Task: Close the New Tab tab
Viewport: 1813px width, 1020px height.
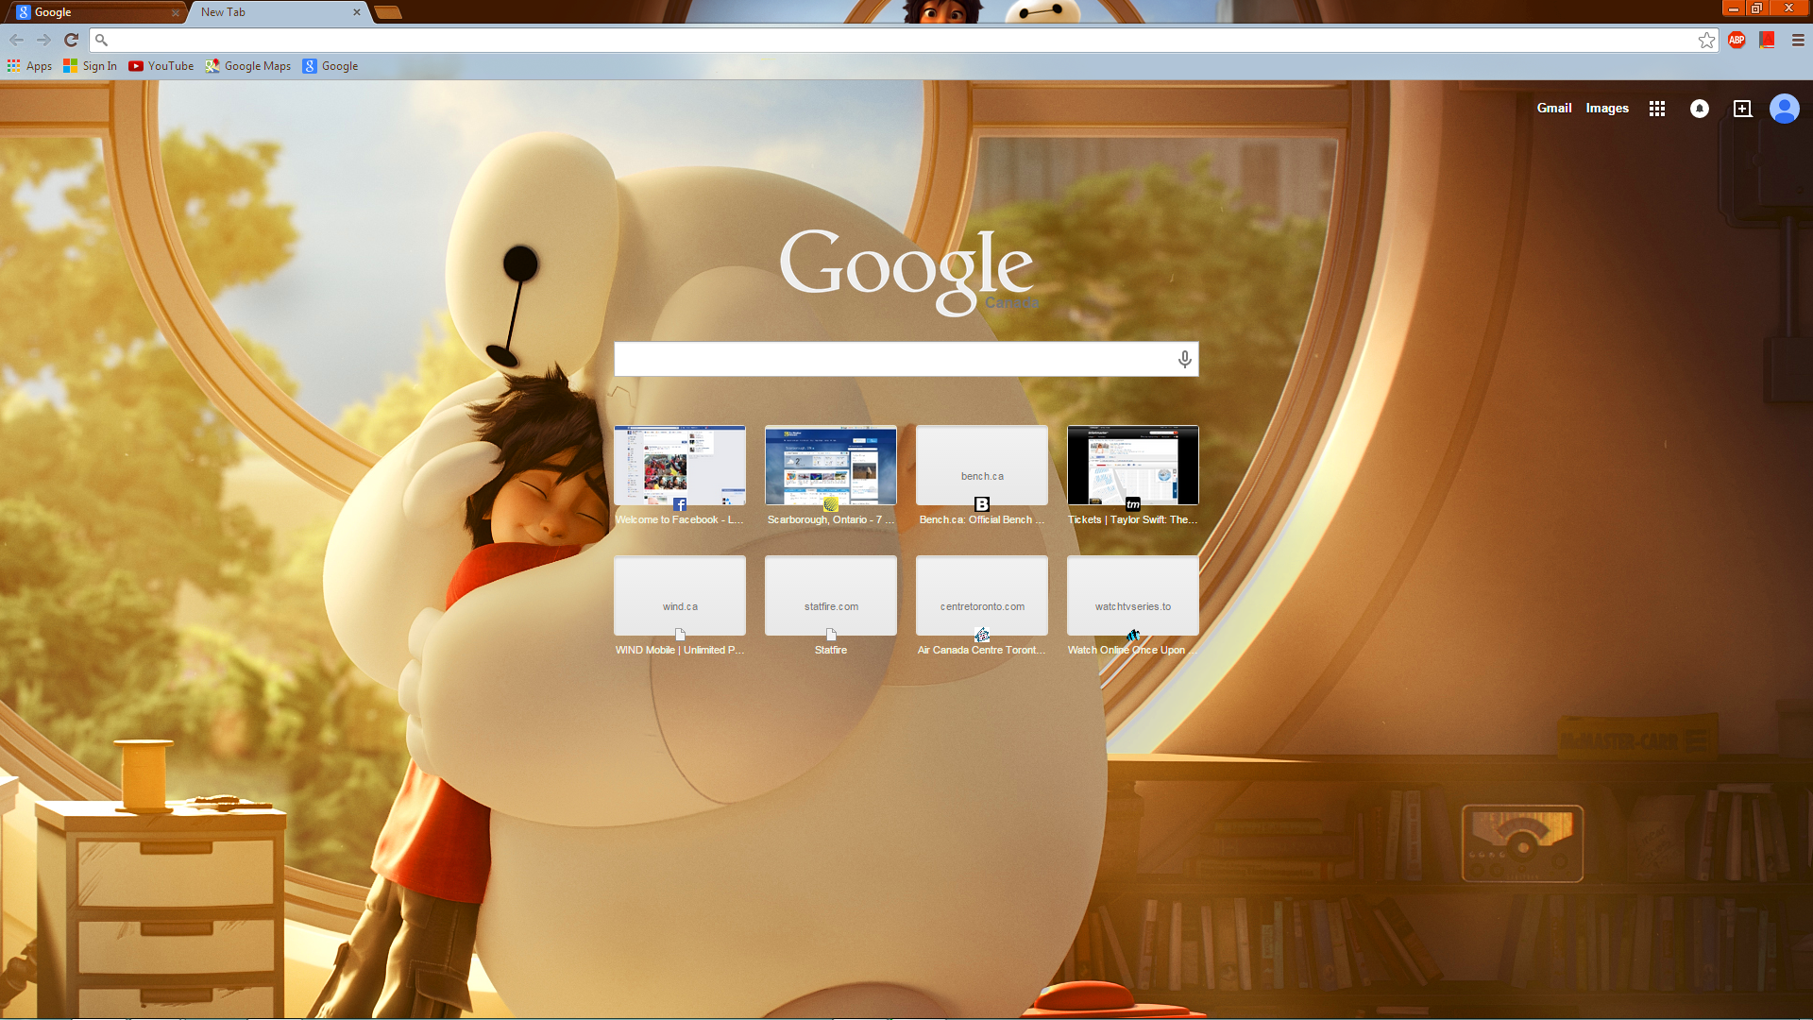Action: pos(357,12)
